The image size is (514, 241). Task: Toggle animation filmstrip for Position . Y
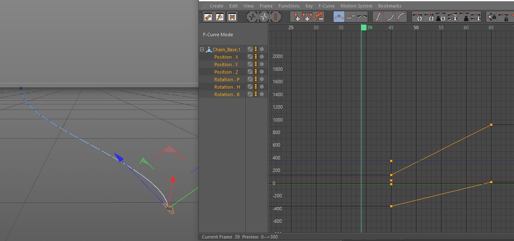[256, 65]
